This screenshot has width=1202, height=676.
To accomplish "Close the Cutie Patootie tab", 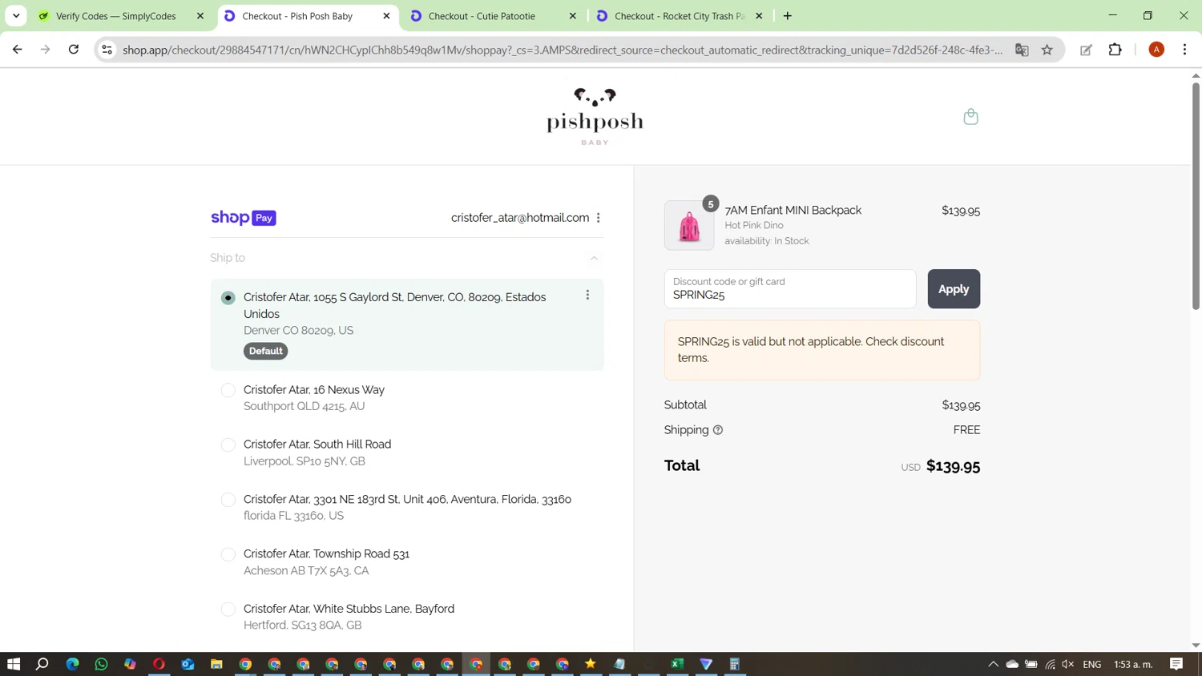I will click(573, 16).
